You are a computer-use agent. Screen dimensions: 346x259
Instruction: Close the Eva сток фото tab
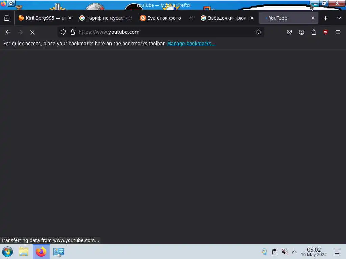pos(191,18)
